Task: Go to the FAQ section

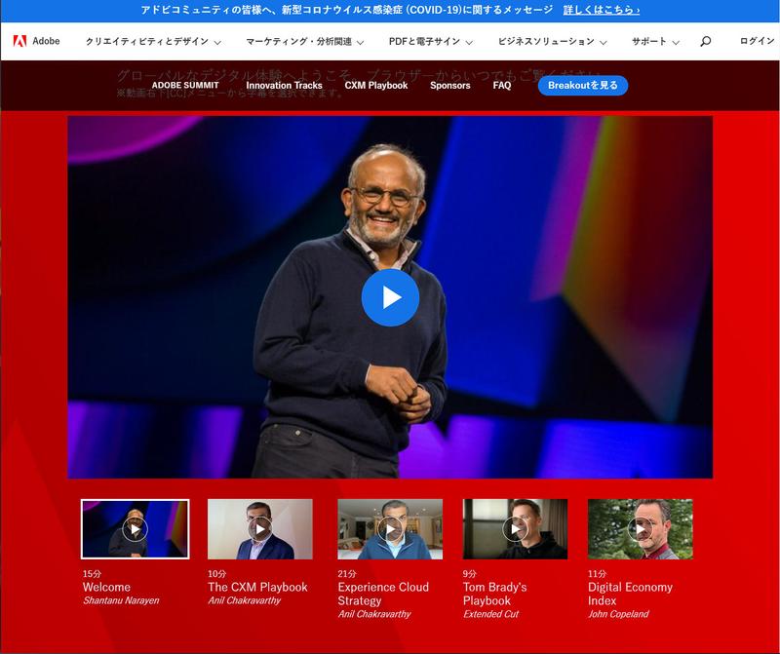Action: pos(502,86)
